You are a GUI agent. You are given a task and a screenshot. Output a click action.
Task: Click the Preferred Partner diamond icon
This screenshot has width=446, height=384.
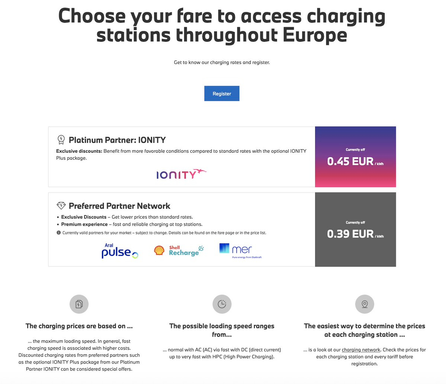[61, 206]
